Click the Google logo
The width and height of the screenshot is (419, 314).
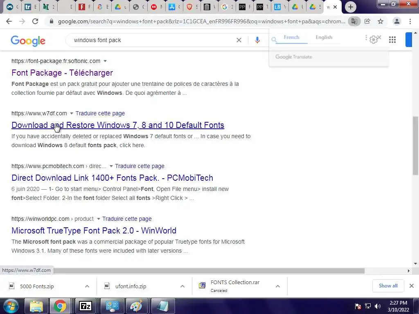click(x=28, y=40)
